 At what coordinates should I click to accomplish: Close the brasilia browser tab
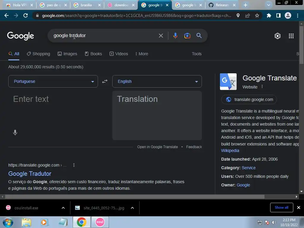click(99, 5)
